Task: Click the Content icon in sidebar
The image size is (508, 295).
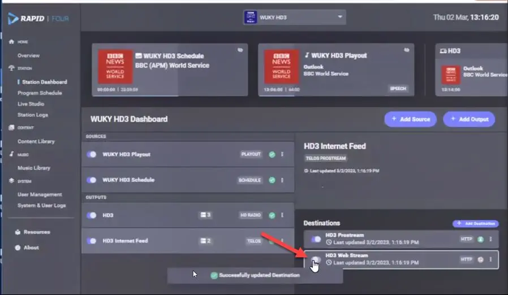Action: pos(12,127)
